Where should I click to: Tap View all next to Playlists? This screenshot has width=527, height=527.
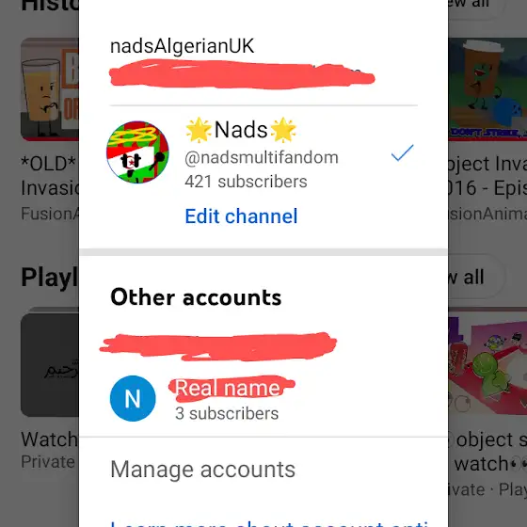coord(473,277)
